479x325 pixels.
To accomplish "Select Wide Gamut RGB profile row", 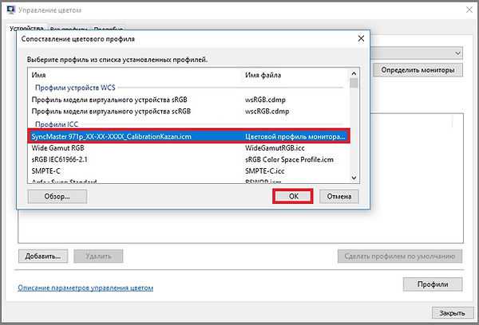I will 188,148.
